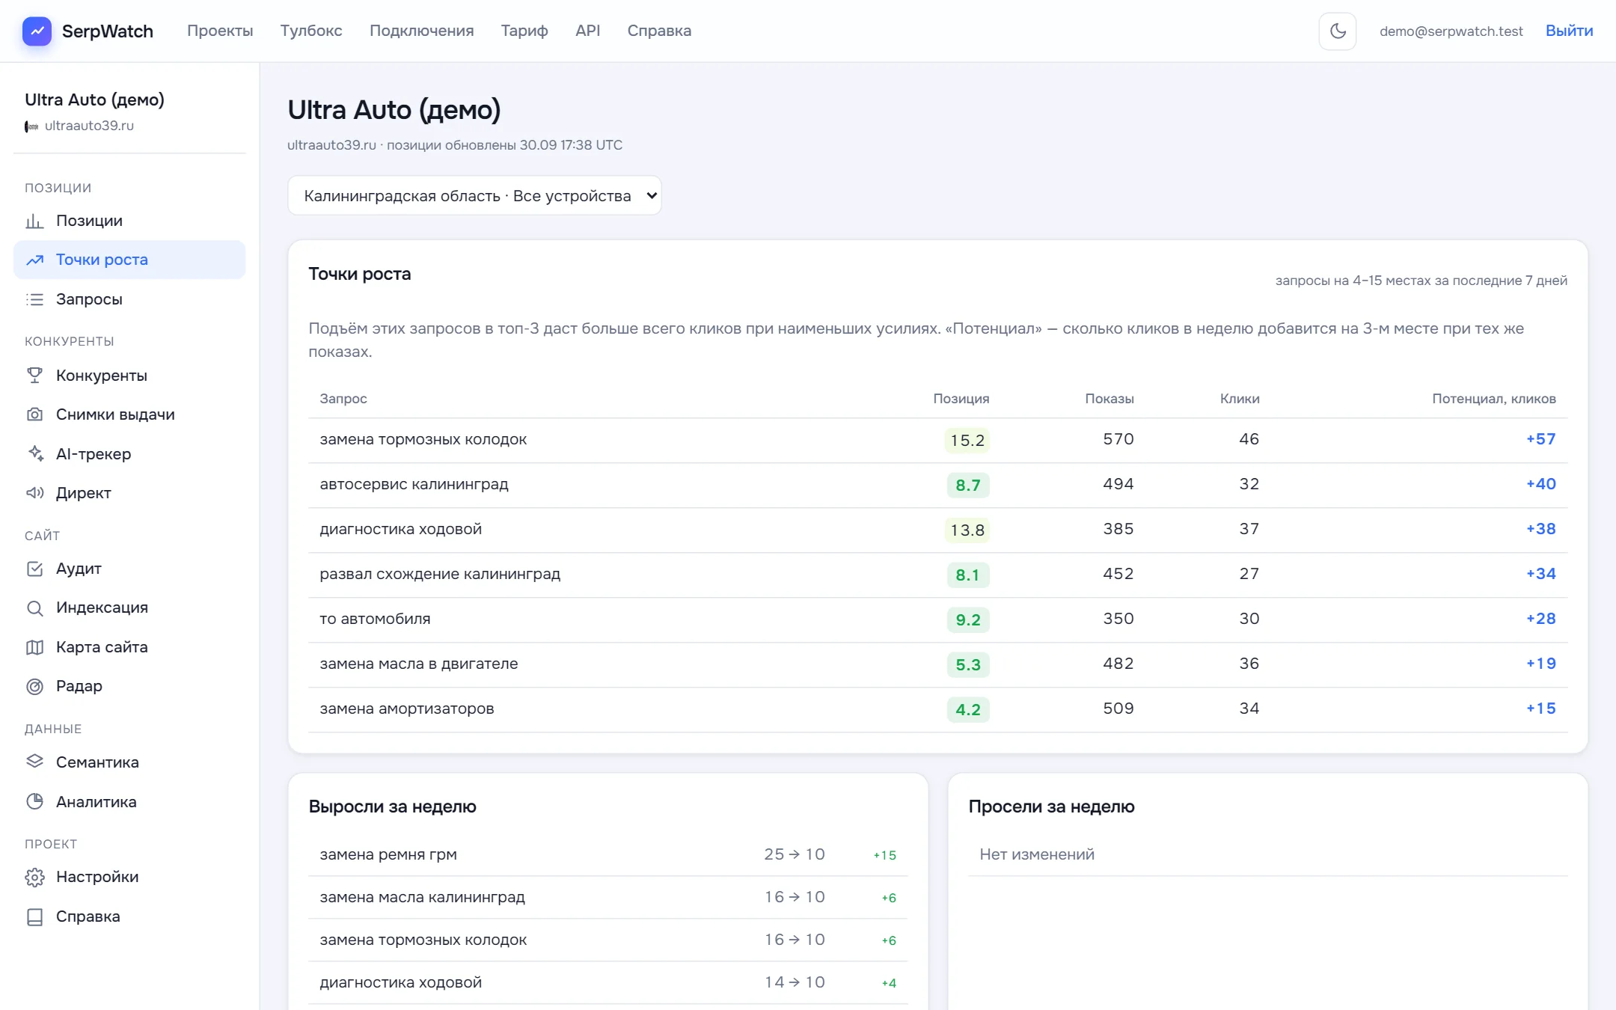Click the Точки роста trend icon
The image size is (1616, 1010).
coord(34,260)
